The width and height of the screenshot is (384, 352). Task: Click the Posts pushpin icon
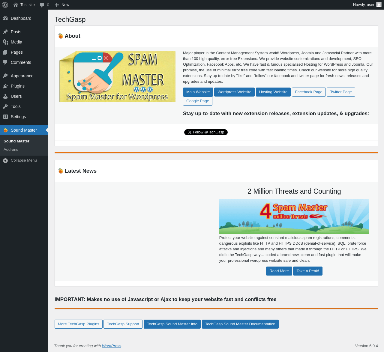[5, 32]
